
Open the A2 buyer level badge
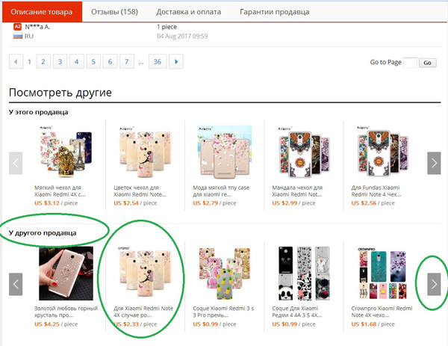point(17,27)
